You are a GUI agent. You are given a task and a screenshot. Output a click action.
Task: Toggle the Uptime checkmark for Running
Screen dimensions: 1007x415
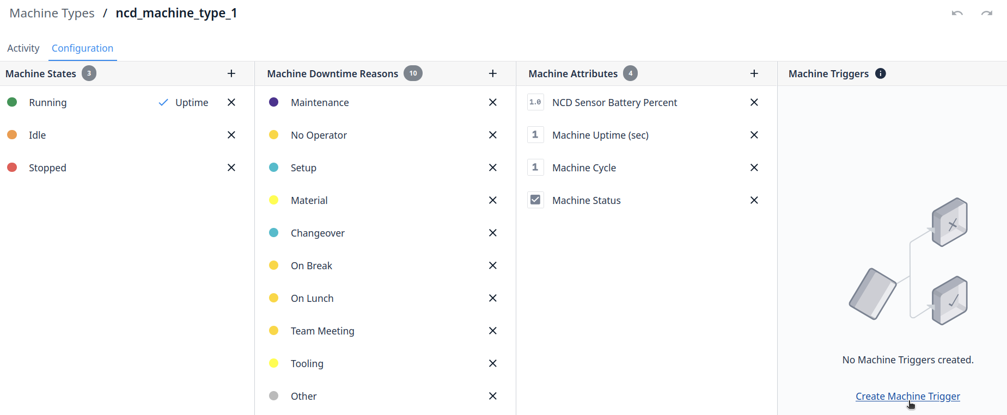coord(163,102)
